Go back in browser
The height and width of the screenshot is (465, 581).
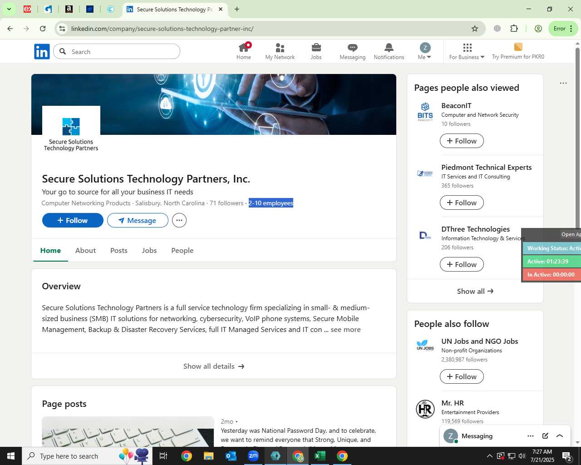pyautogui.click(x=10, y=29)
